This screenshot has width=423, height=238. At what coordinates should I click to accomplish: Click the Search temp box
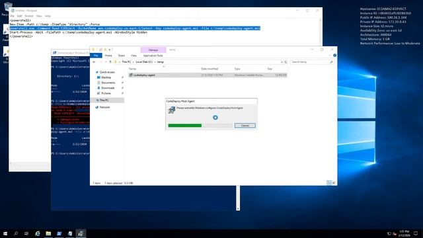coord(311,61)
